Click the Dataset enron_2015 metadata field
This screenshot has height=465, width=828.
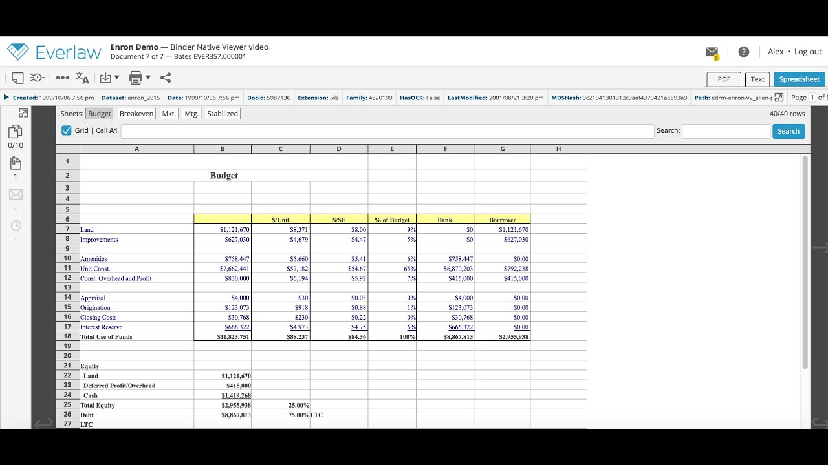coord(131,98)
